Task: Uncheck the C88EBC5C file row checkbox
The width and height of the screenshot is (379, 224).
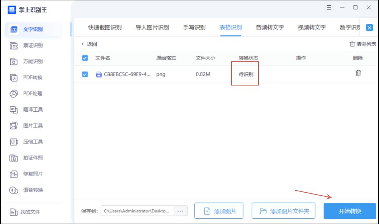Action: coord(85,75)
